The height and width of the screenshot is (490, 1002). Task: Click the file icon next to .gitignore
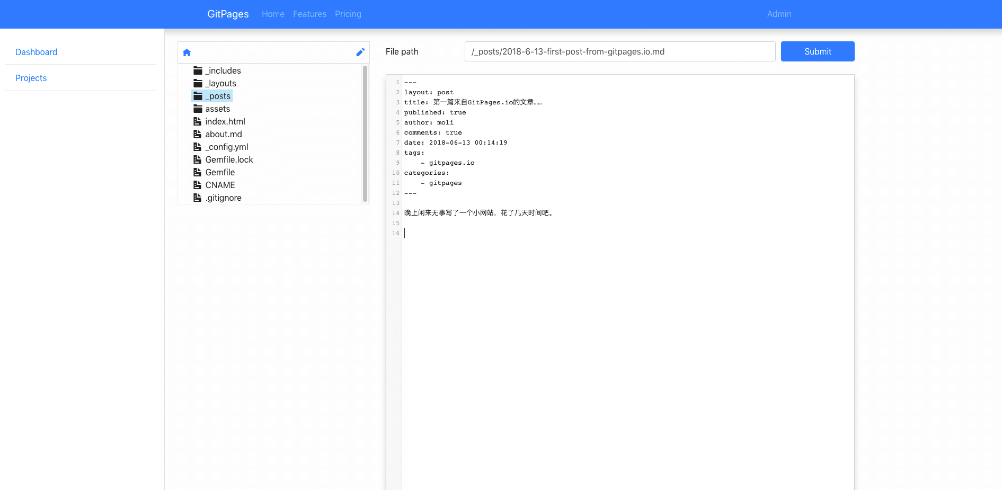[x=197, y=198]
